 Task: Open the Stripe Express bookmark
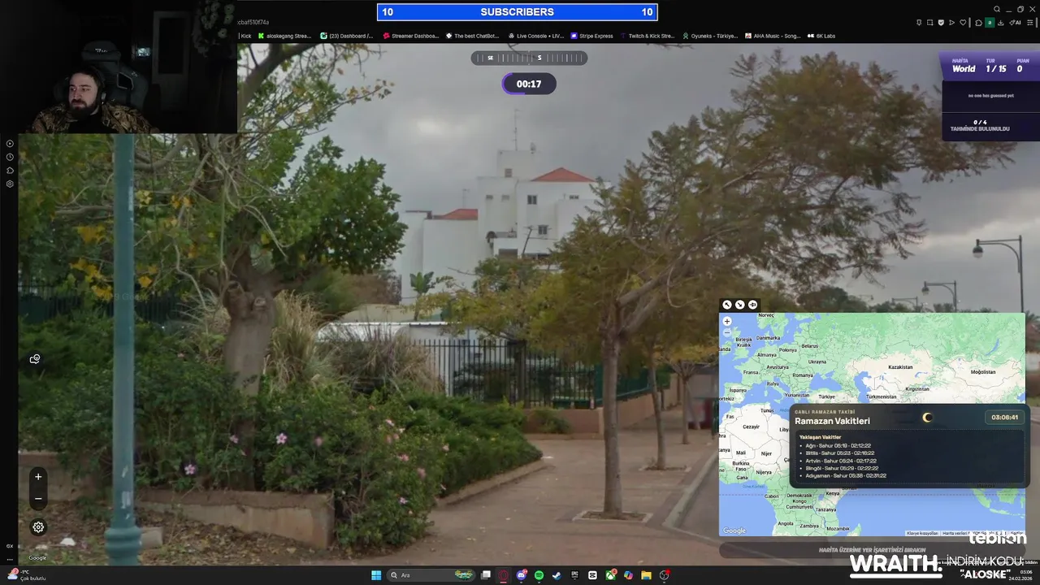coord(591,36)
